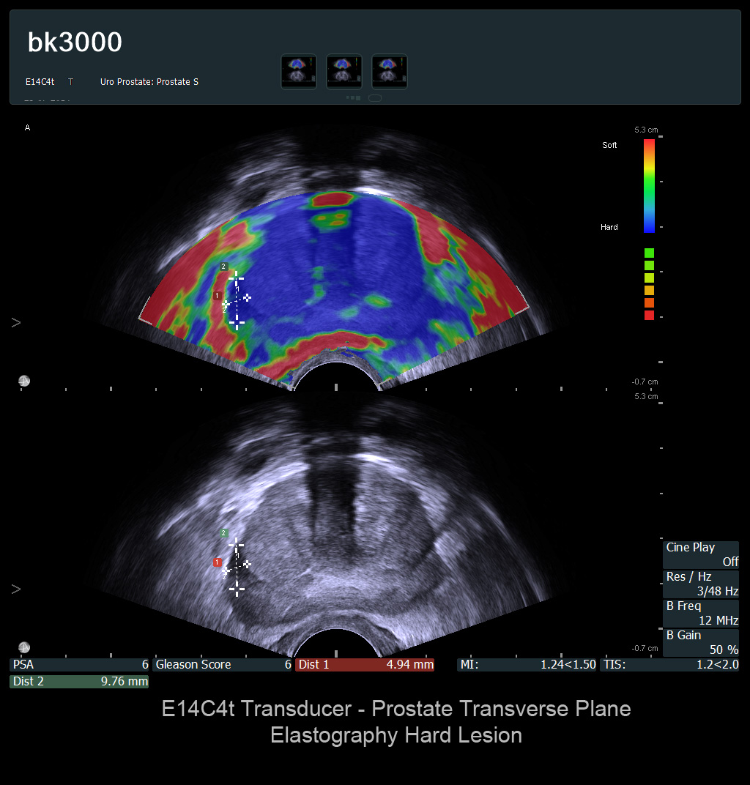Click orientation icon below the B-mode image

click(24, 647)
